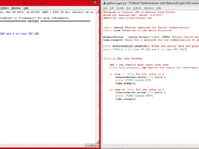Viewport: 199px width, 149px height.
Task: Open Run menu in python pgm.py editor
Action: (128, 8)
